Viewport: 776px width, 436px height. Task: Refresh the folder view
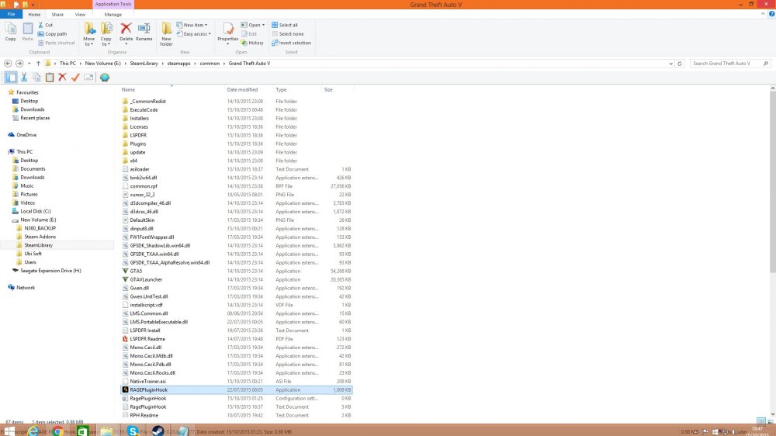click(x=680, y=64)
